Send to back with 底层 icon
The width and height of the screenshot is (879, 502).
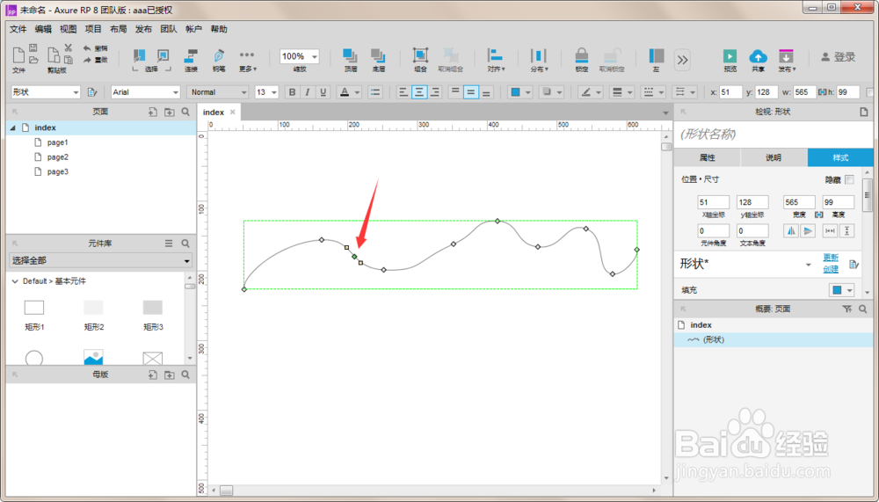pos(378,55)
